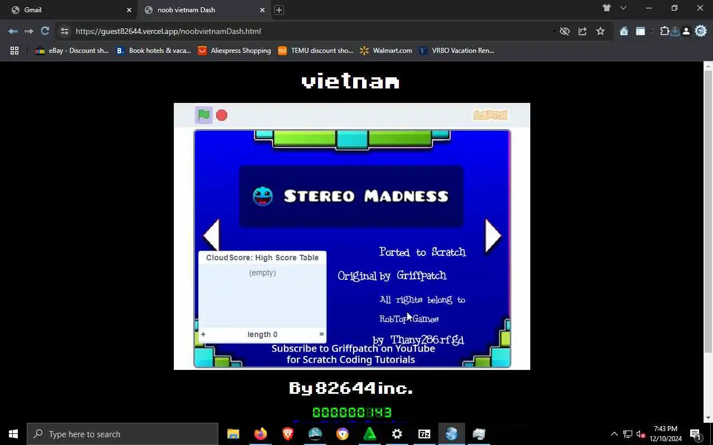713x445 pixels.
Task: Open Aliexpress Shopping bookmark
Action: click(235, 51)
